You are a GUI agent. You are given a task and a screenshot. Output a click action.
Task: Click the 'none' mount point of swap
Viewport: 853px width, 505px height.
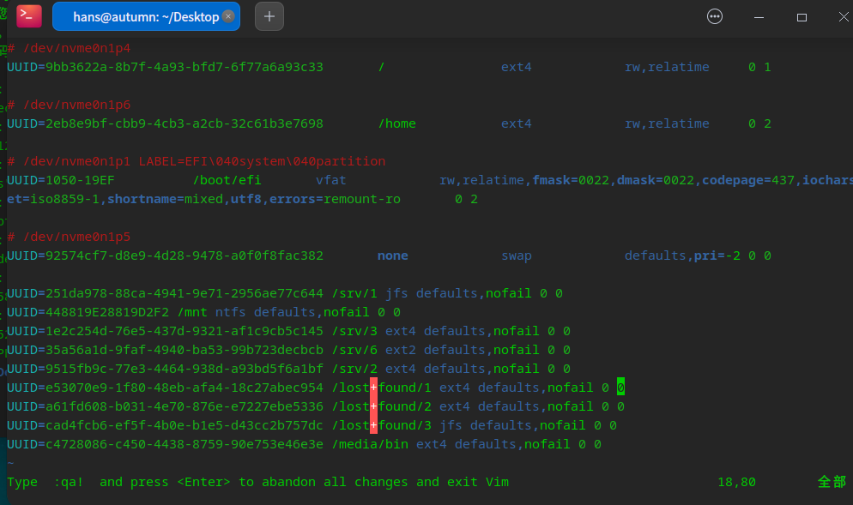click(393, 256)
